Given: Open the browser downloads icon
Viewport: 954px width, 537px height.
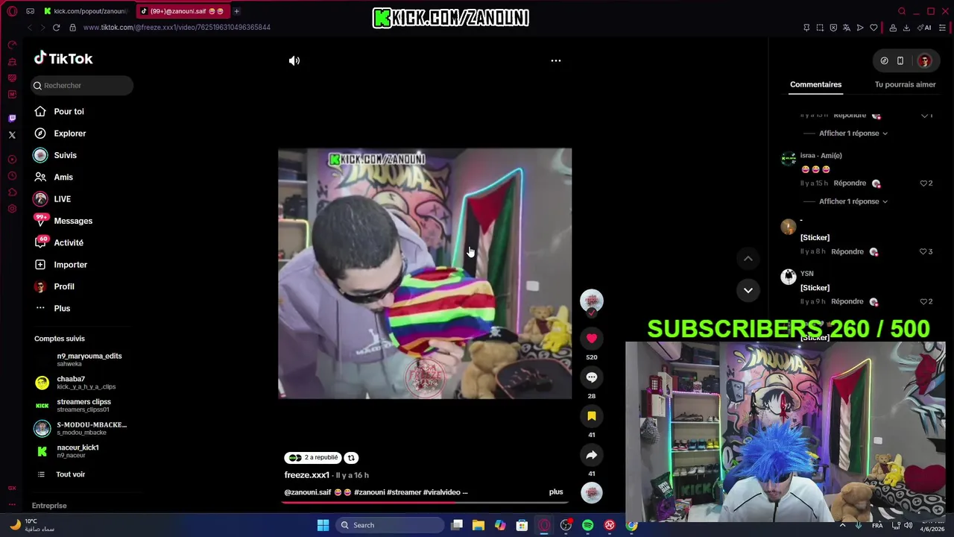Looking at the screenshot, I should (906, 28).
